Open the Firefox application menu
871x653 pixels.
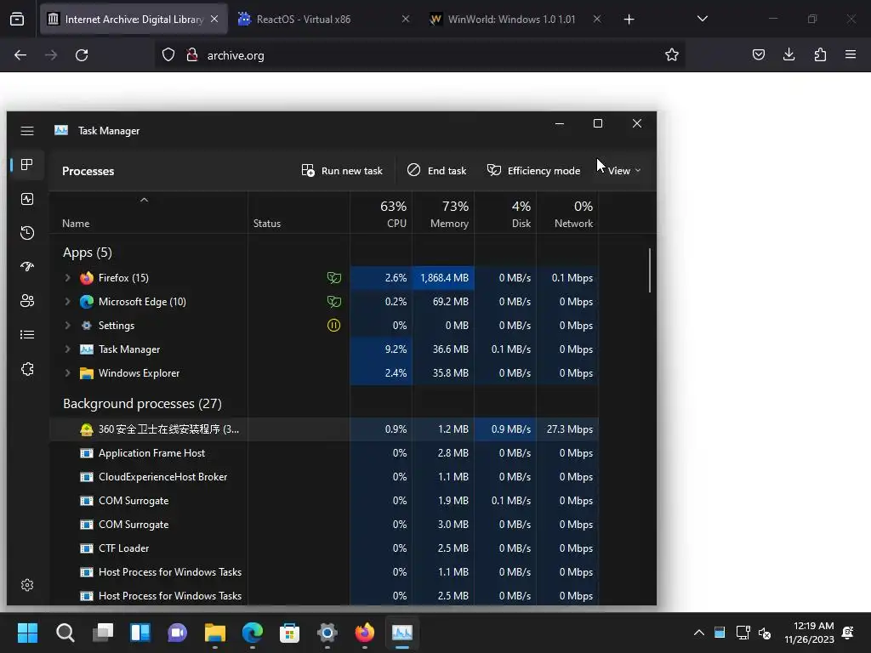pos(851,54)
